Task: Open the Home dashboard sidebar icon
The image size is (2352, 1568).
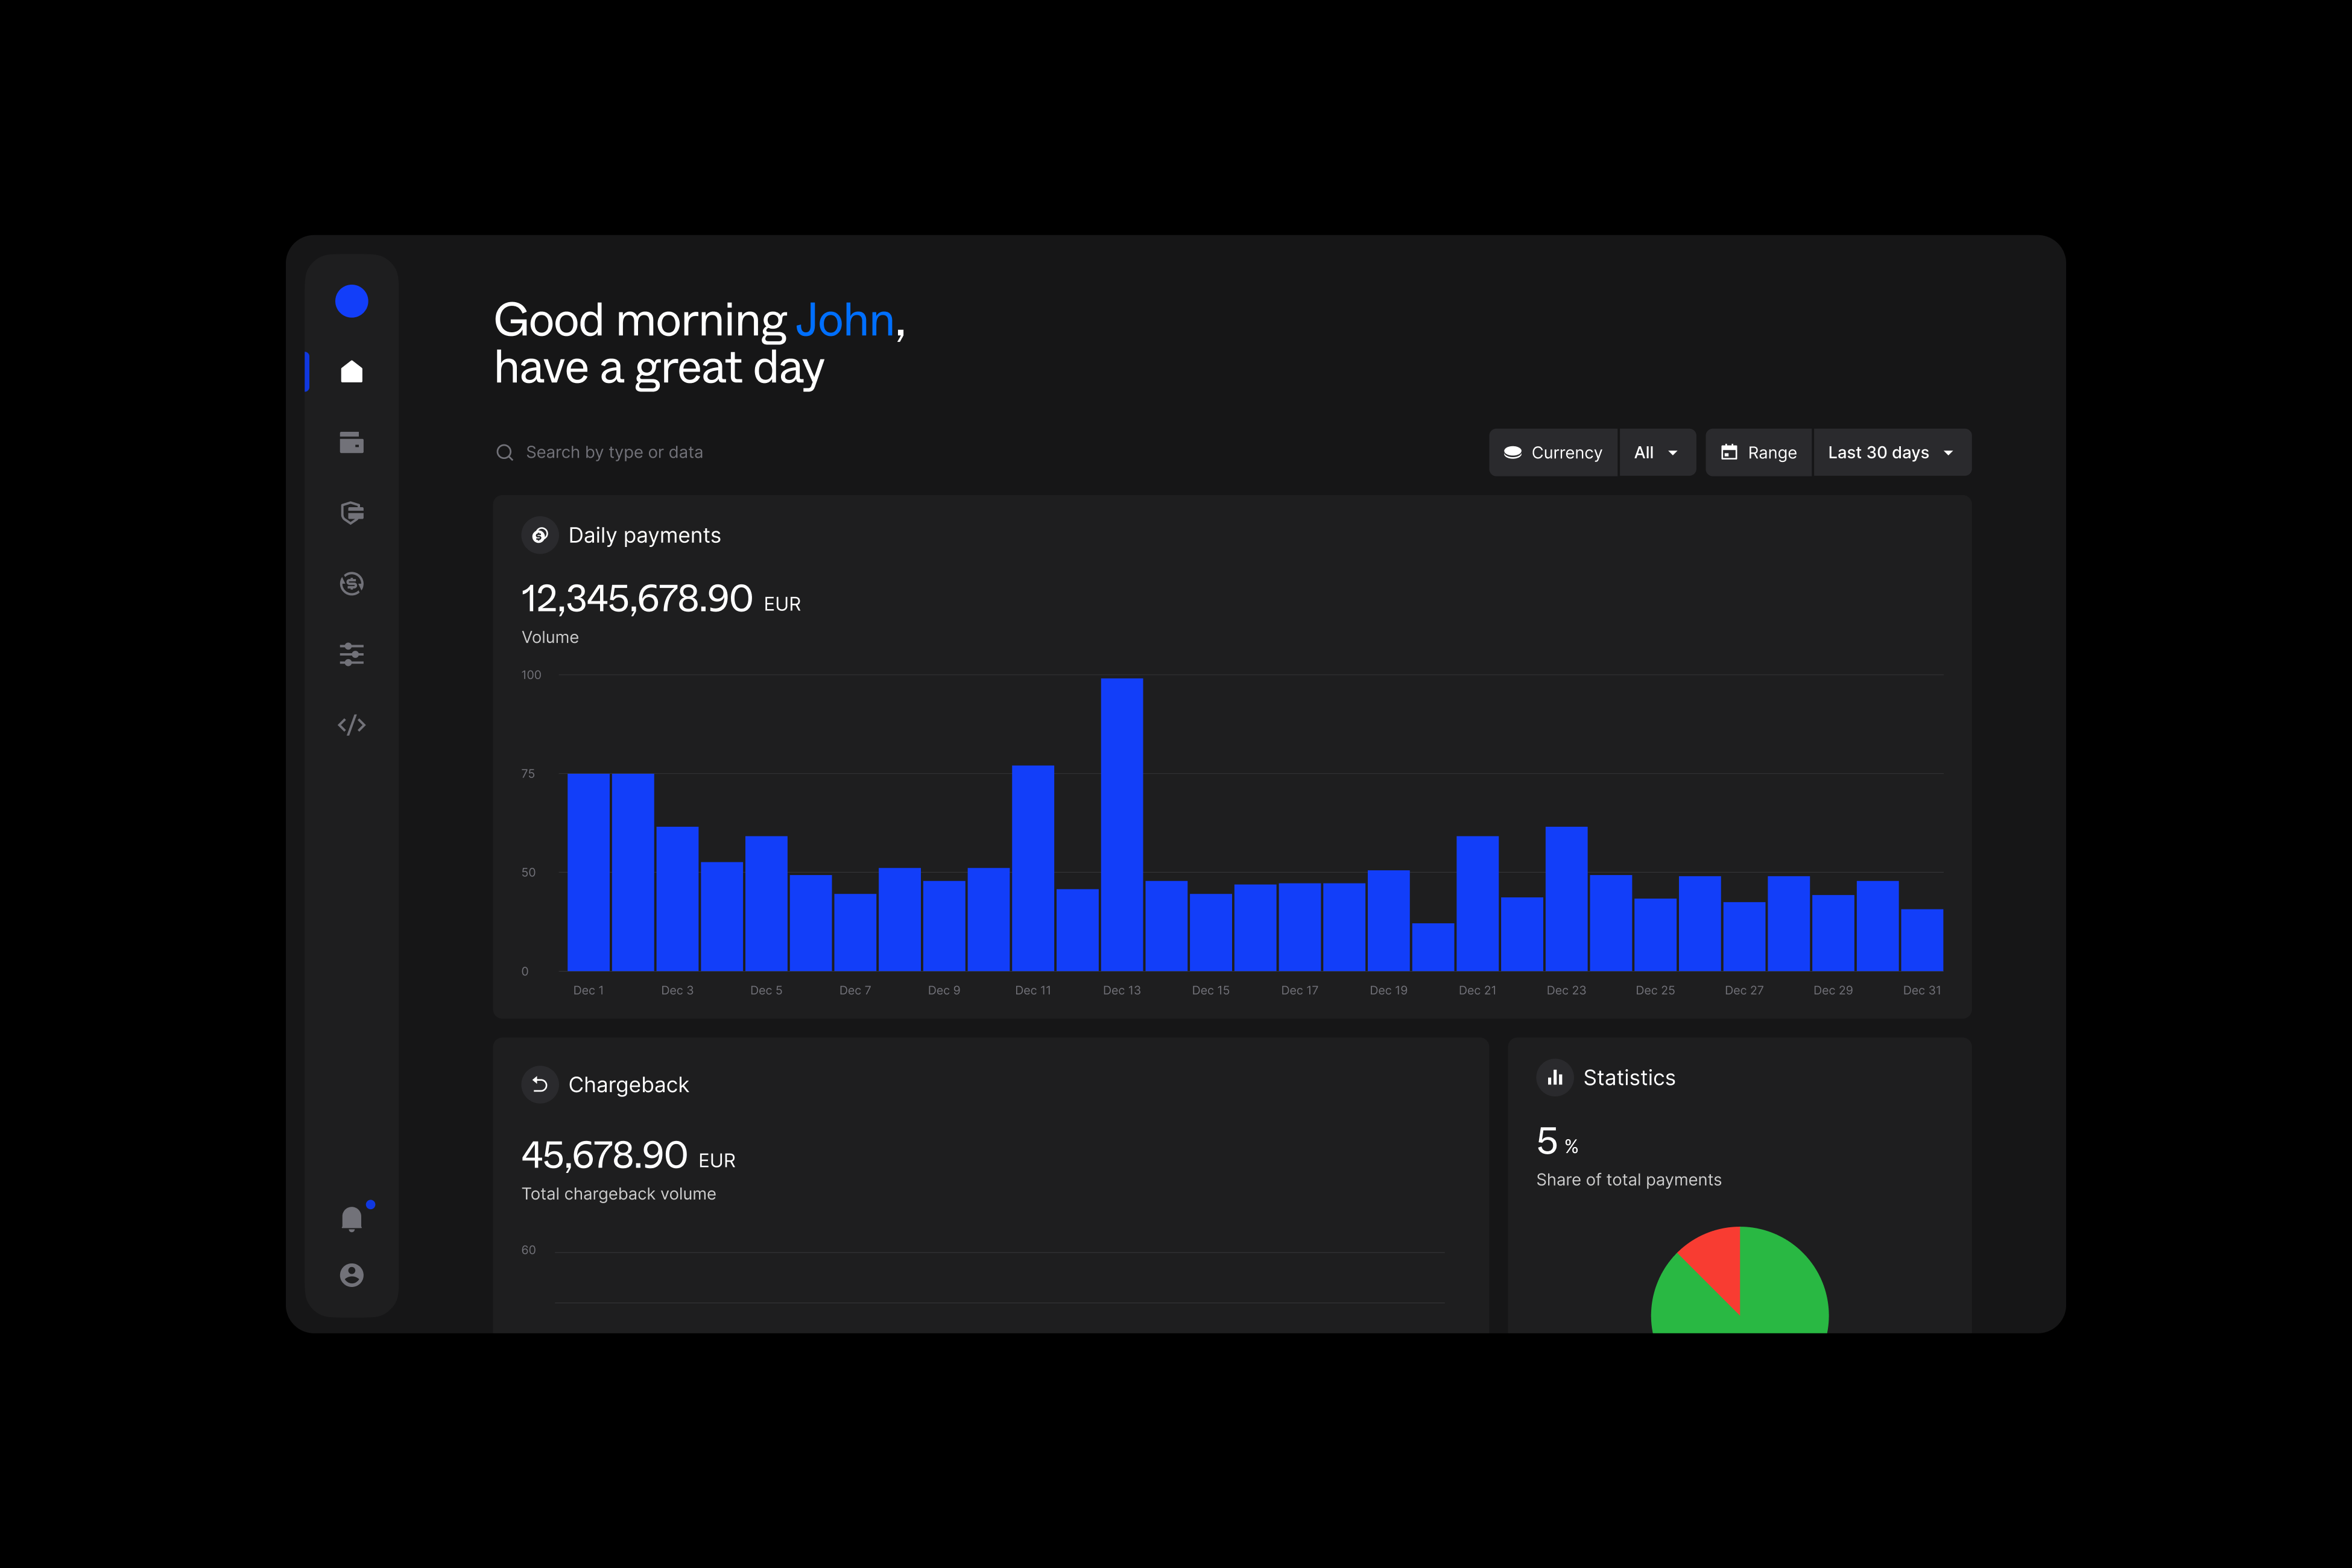Action: pos(351,372)
